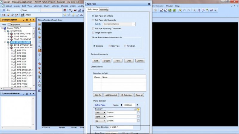Click the navigate eye icon beside Any dropdown
This screenshot has height=134, width=239.
coord(4,10)
